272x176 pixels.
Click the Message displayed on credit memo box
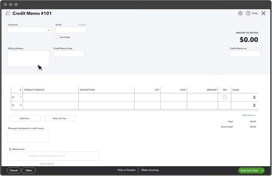click(28, 137)
